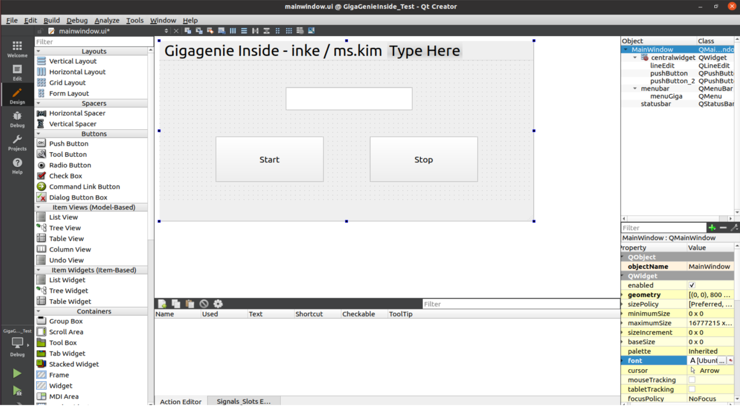Screen dimensions: 740x406
Task: Click the font property '...' button
Action: click(722, 361)
